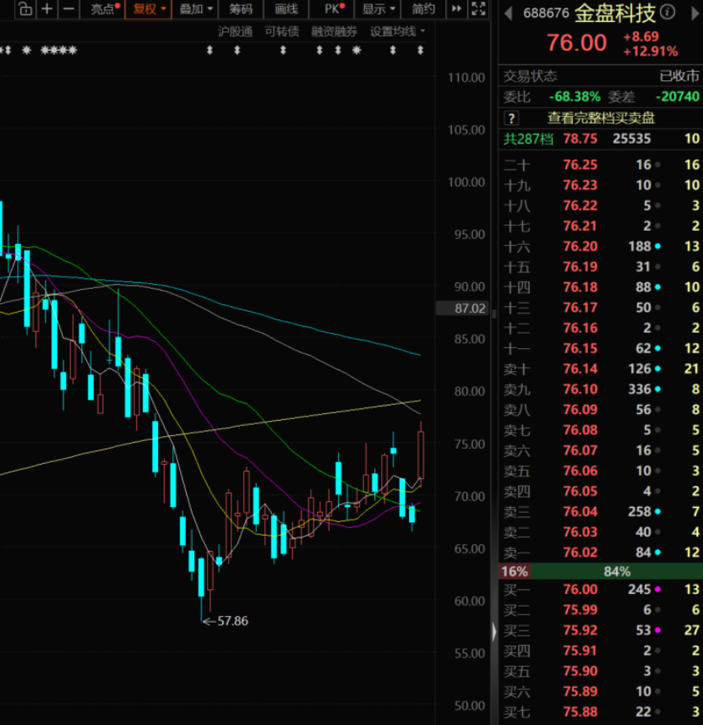Click the 可转债 tag
Screen dimensions: 703x725
[281, 31]
